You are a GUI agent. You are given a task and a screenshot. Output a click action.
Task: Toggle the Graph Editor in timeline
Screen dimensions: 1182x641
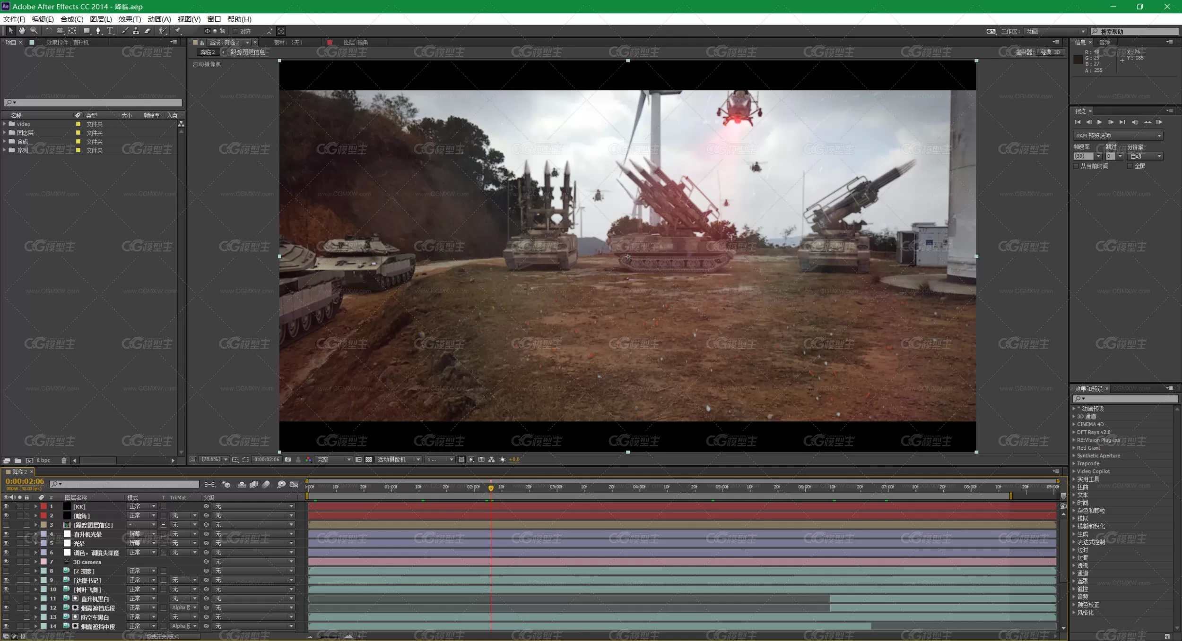point(294,485)
